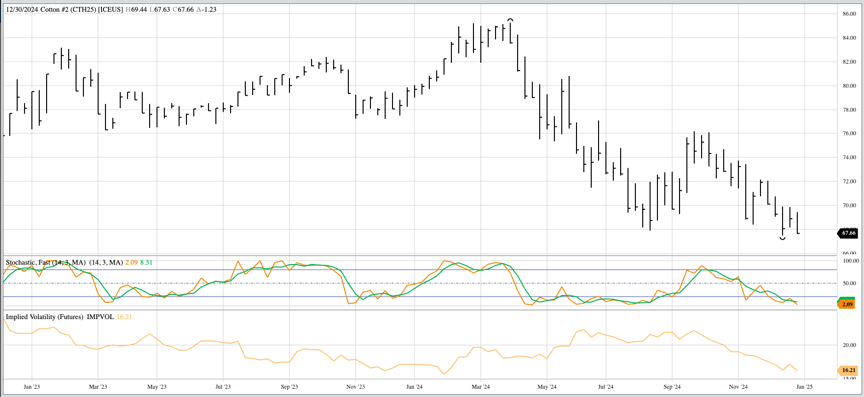Click the green 8.31 value in stochastic header
This screenshot has height=397, width=864.
click(x=146, y=263)
